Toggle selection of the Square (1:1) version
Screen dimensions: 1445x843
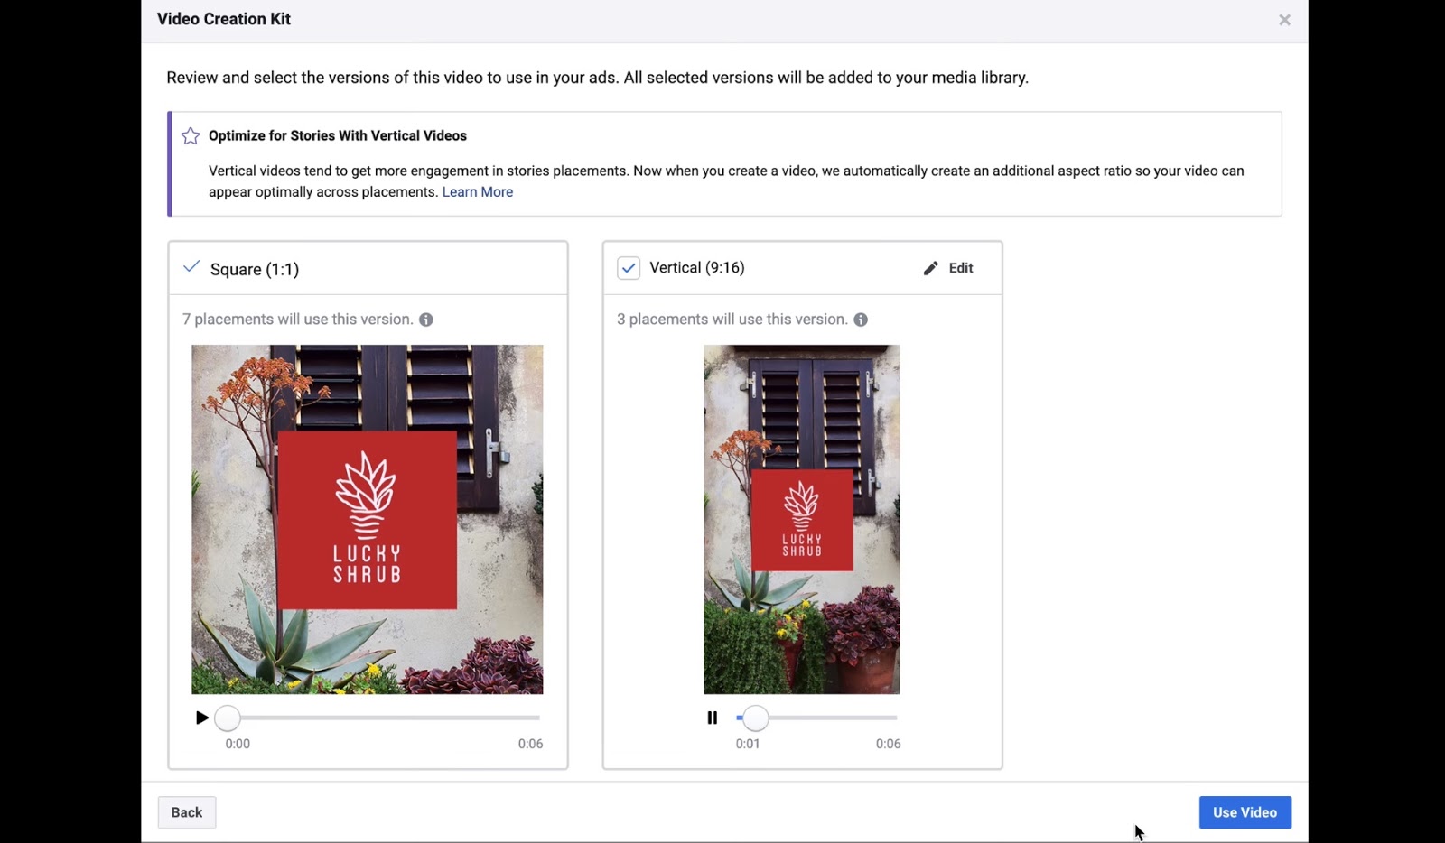point(191,266)
